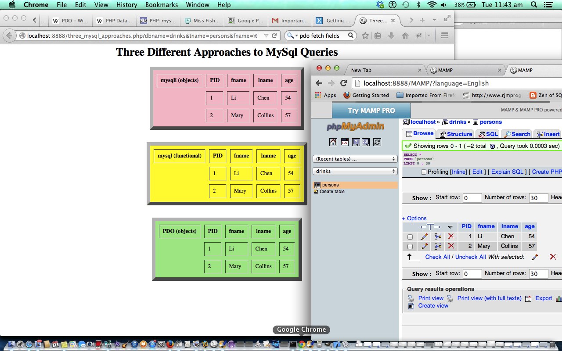Tick the checkbox for the Mary Collins row
Viewport: 562px width, 351px height.
(x=410, y=247)
